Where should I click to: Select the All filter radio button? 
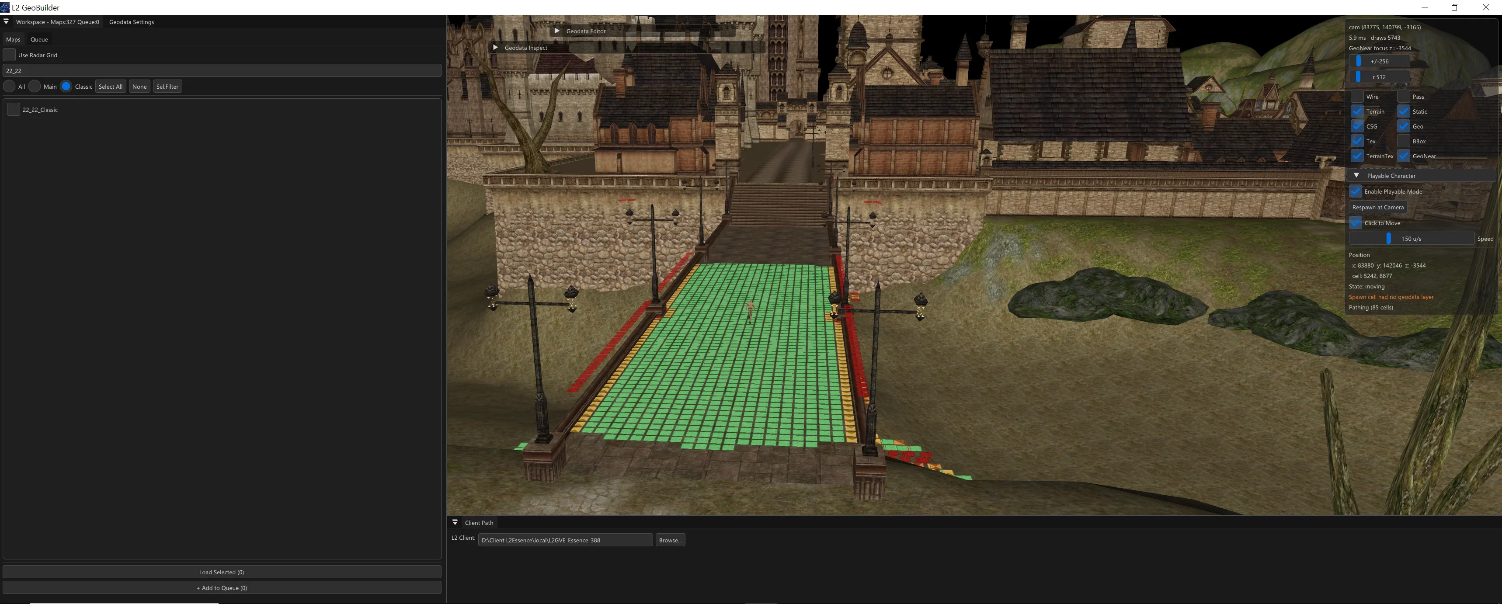click(9, 86)
